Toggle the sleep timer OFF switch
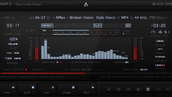The image size is (172, 97). (31, 30)
